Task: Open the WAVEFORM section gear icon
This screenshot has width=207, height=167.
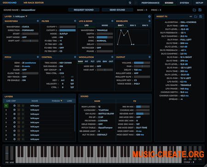Action: [x=38, y=21]
